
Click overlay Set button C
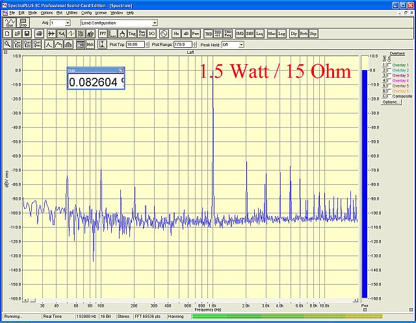coord(383,96)
